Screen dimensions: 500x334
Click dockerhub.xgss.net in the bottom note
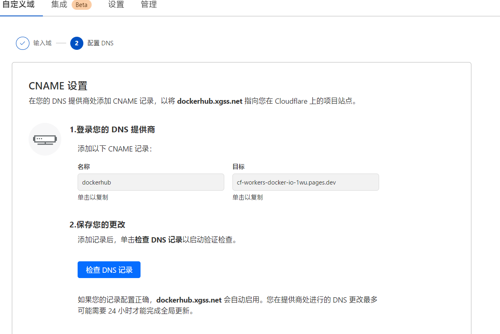pos(189,300)
